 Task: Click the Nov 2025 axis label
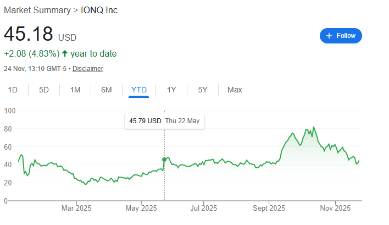point(335,208)
